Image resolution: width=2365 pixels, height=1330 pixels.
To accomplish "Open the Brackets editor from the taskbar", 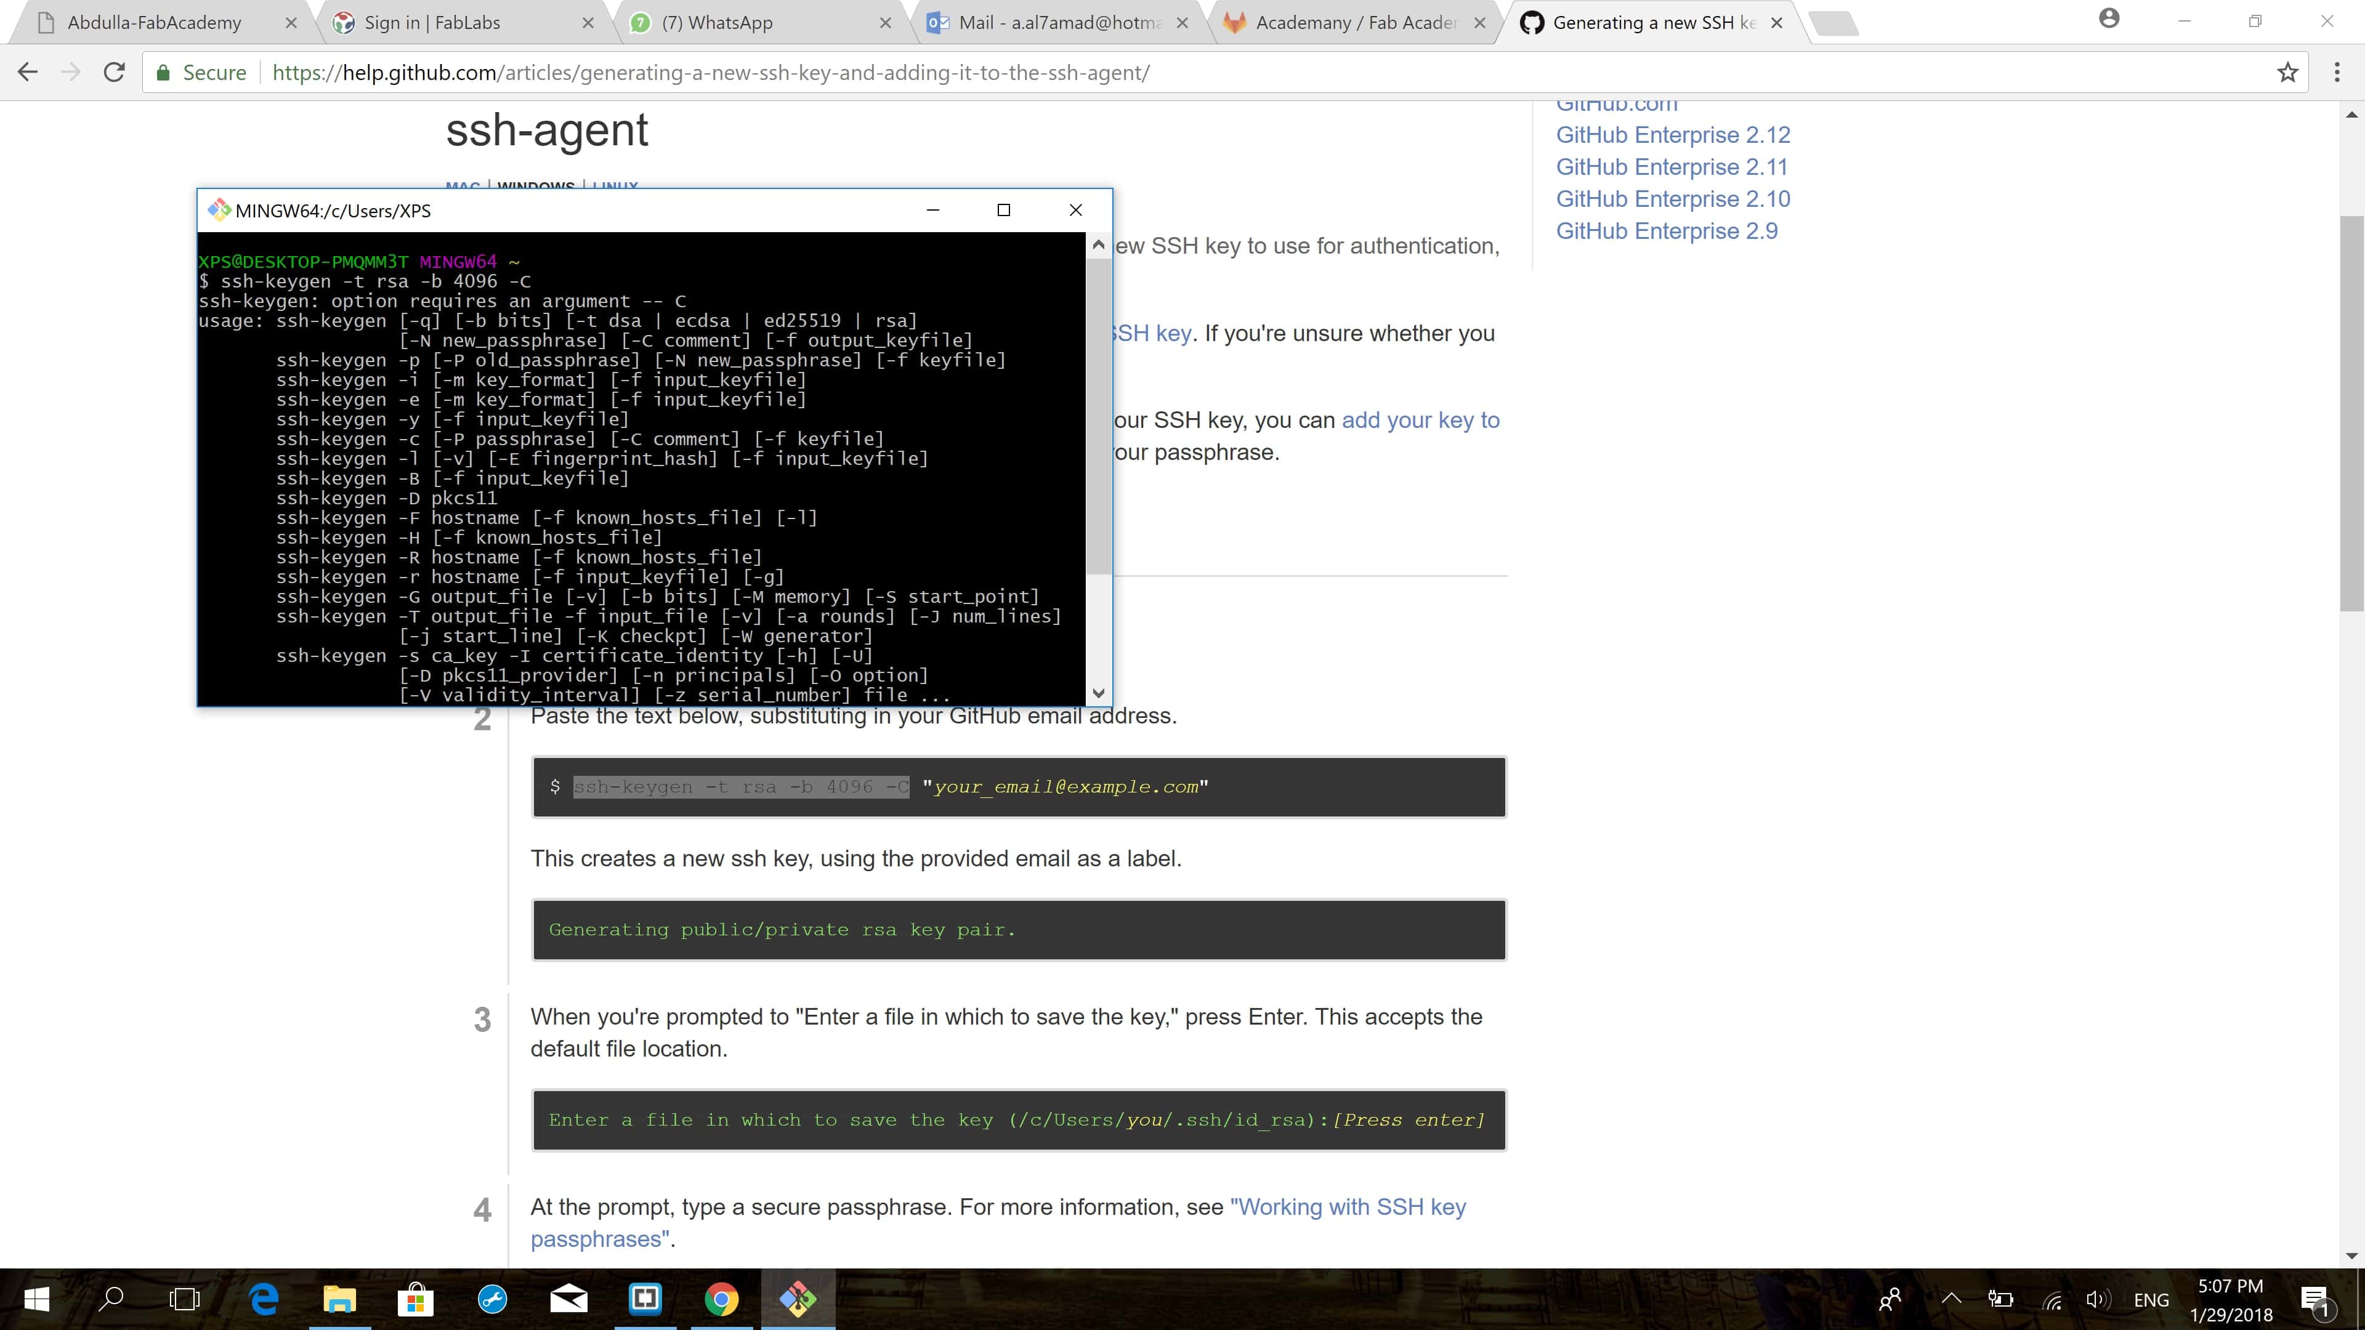I will coord(645,1299).
